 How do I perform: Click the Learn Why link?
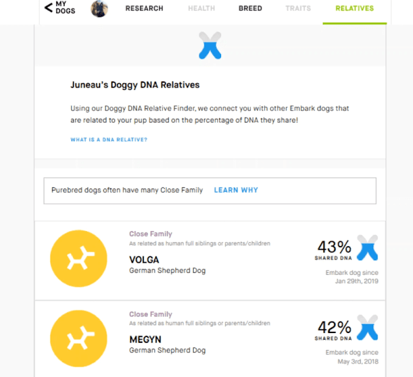[x=236, y=190]
